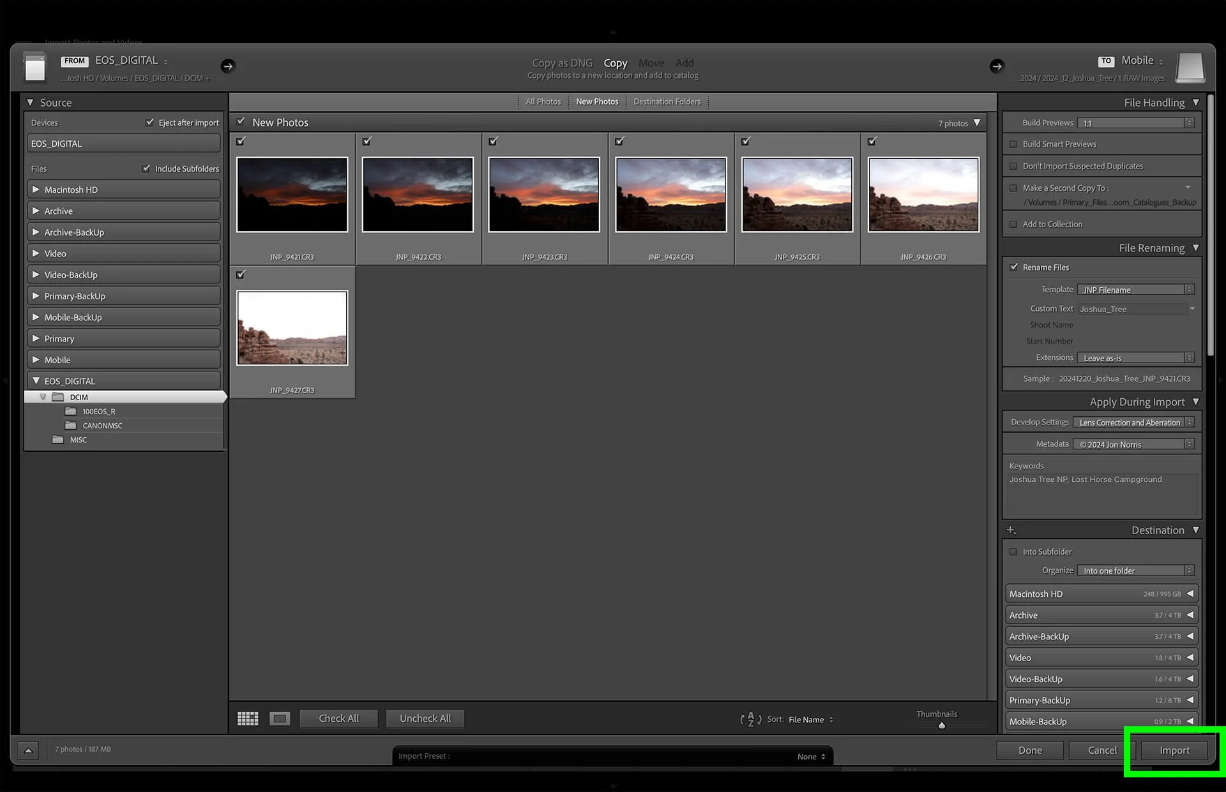Select the 100EOS_R folder

pos(99,412)
